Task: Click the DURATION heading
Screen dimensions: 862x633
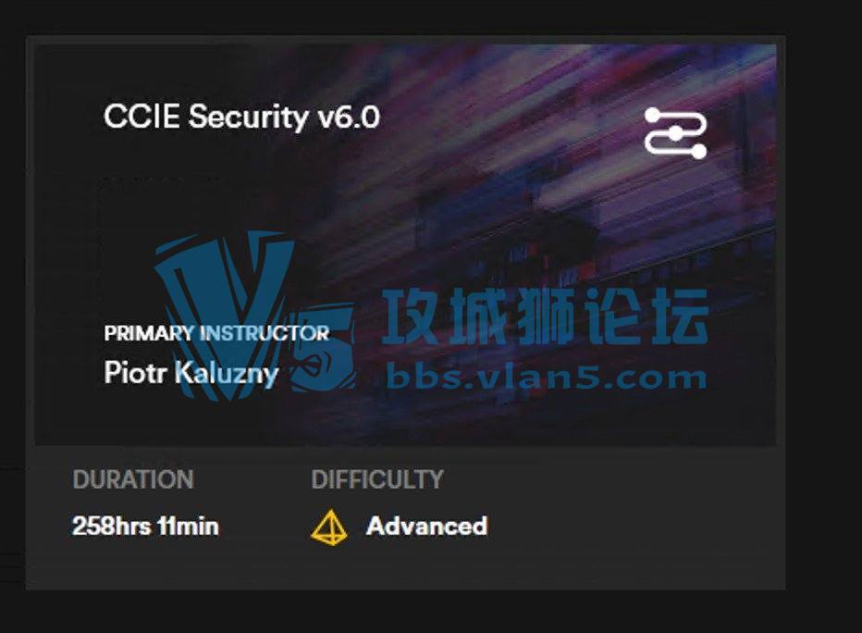Action: (133, 479)
